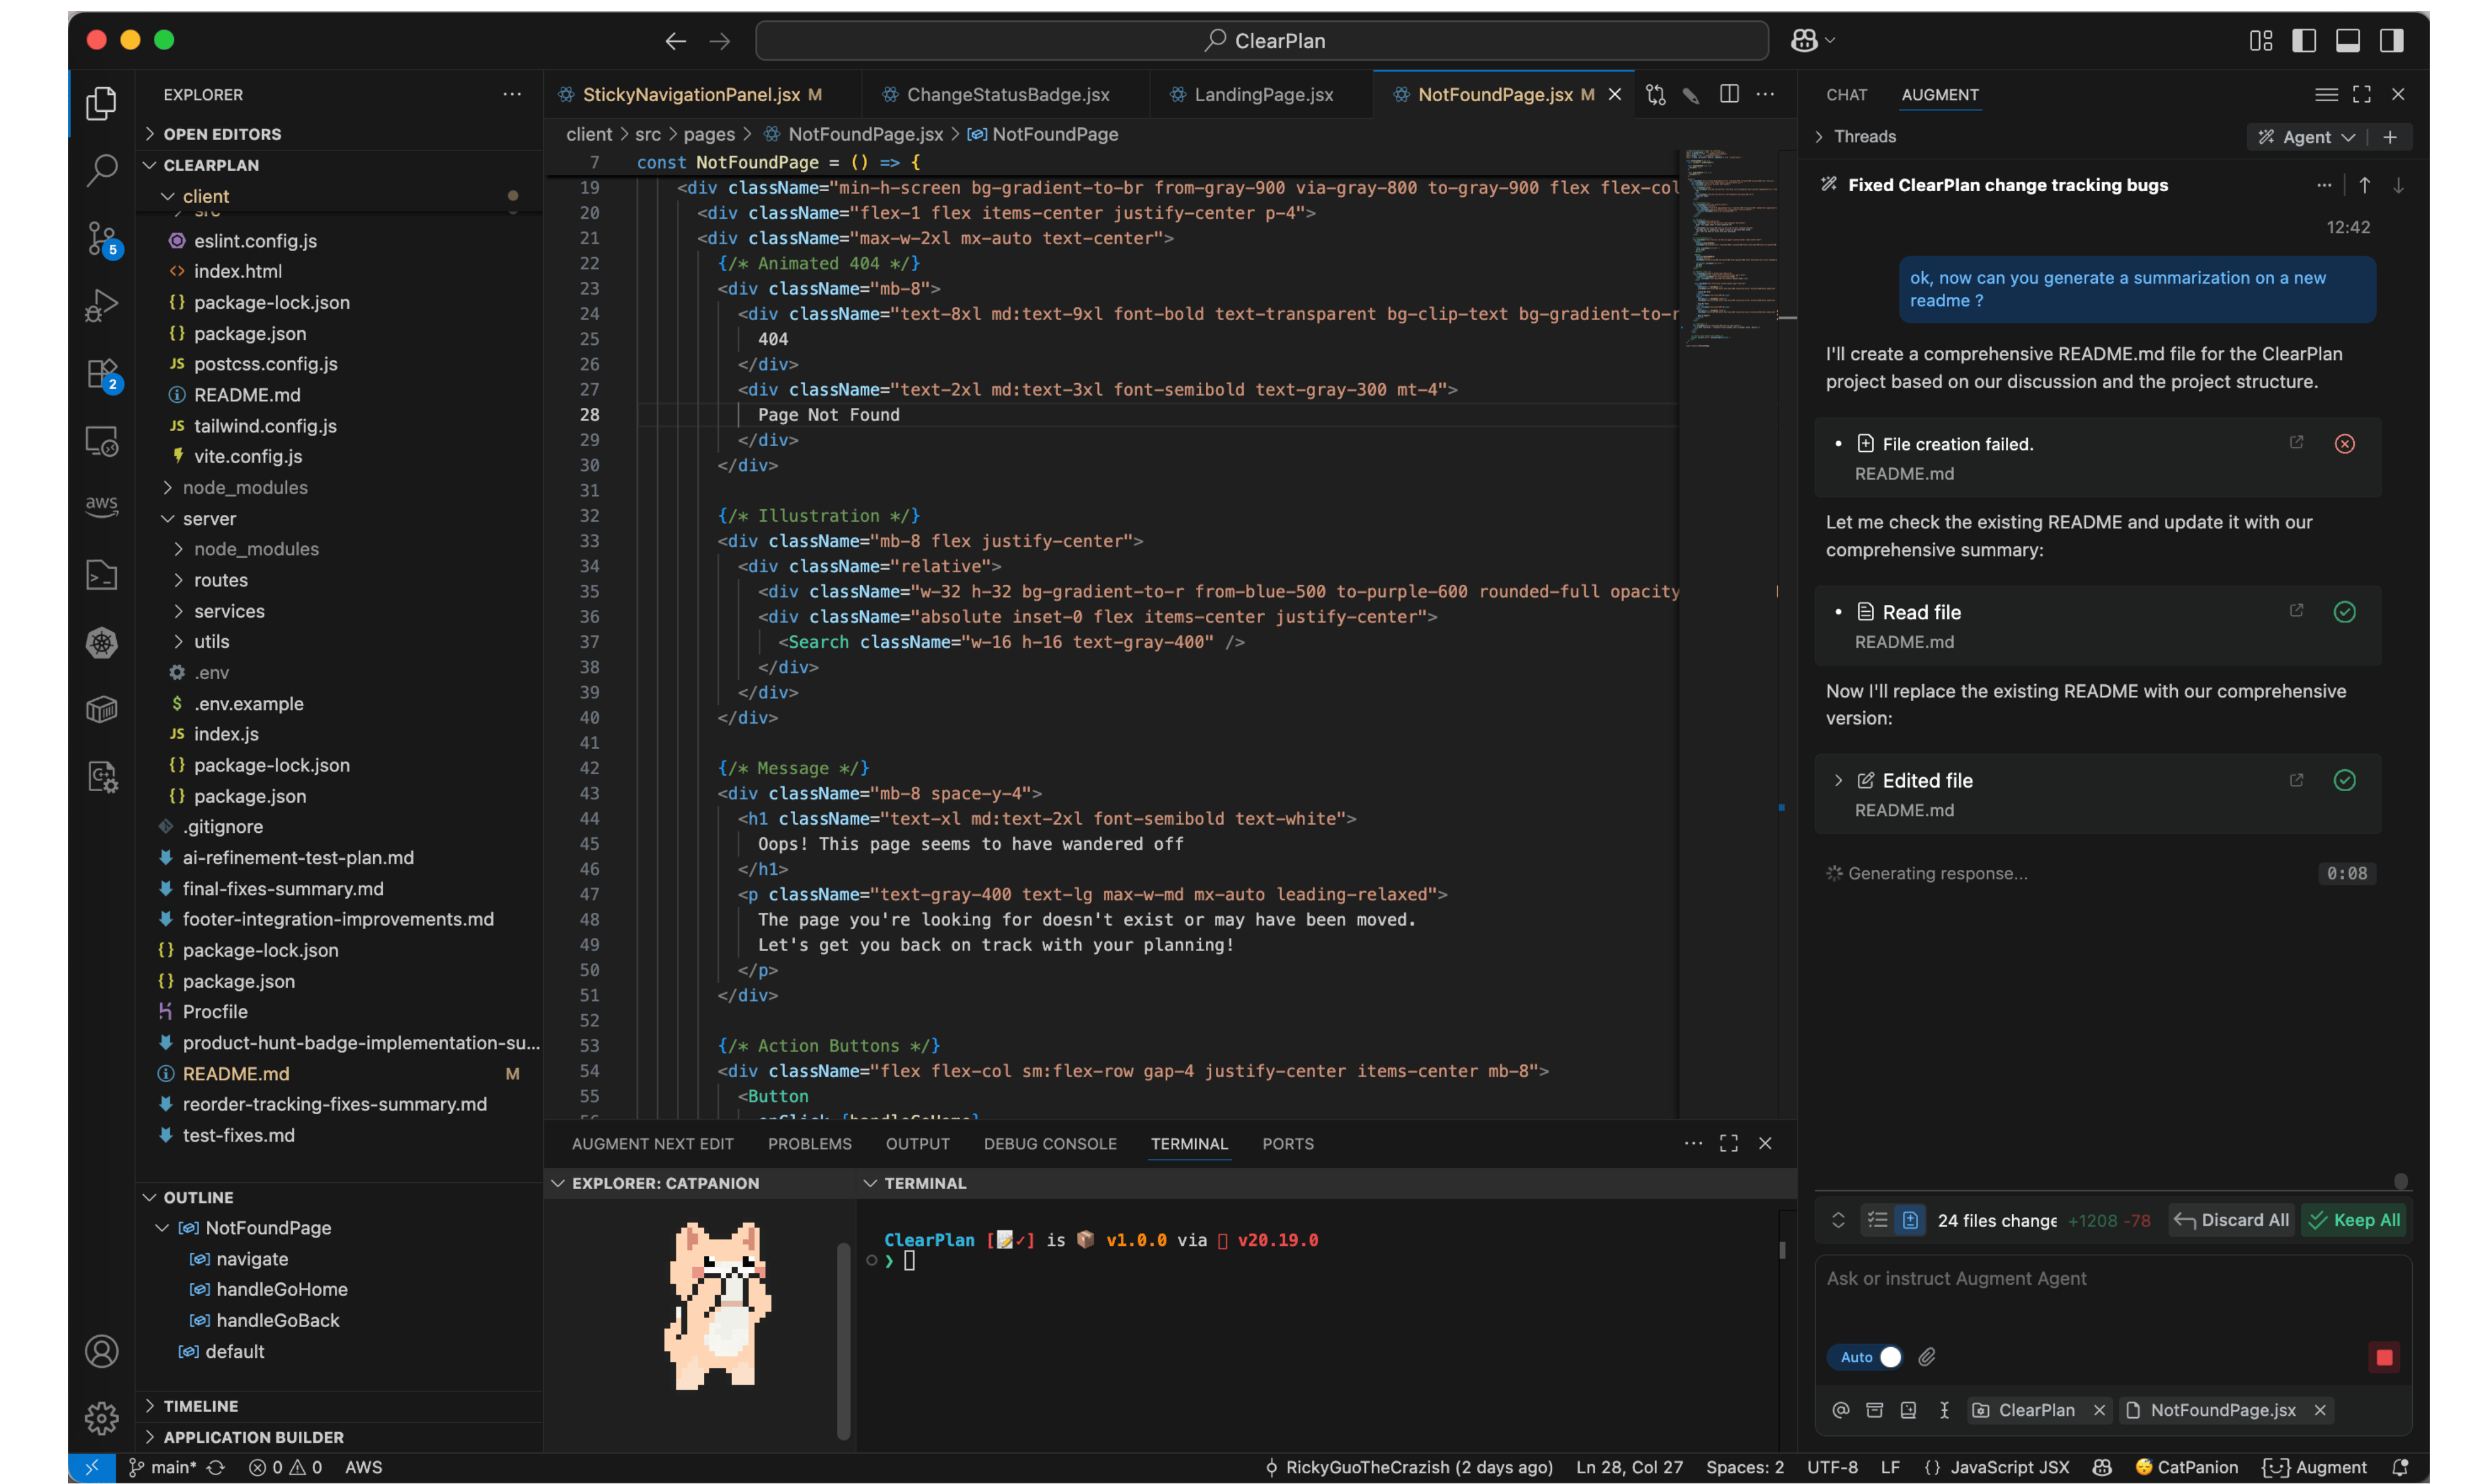Click inside the Augment Agent input field
The width and height of the screenshot is (2481, 1484).
point(2113,1300)
